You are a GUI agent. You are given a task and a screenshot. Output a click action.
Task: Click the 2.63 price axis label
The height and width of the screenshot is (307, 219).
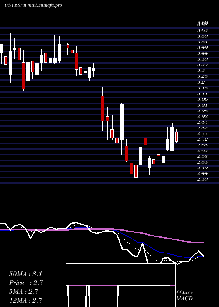(202, 150)
